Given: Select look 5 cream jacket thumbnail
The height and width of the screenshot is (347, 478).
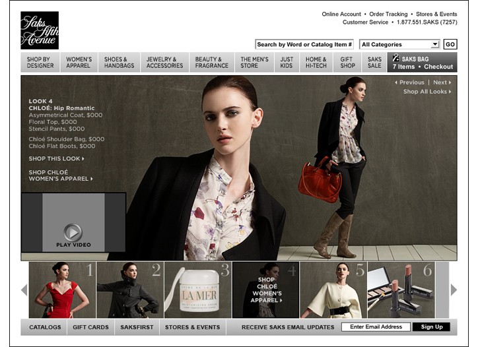Looking at the screenshot, I should 333,290.
